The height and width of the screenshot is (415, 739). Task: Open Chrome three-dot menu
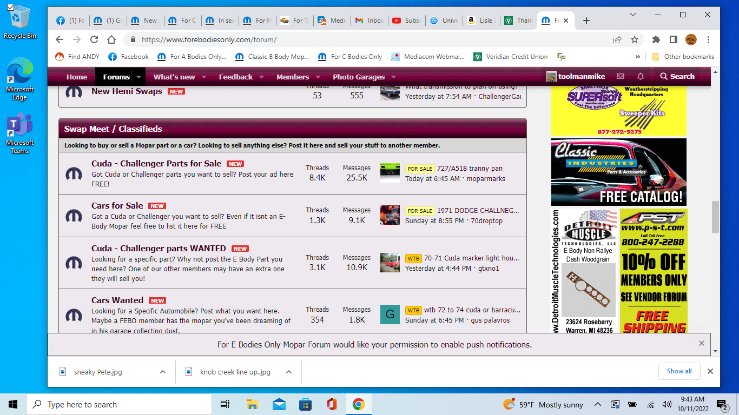(x=708, y=39)
